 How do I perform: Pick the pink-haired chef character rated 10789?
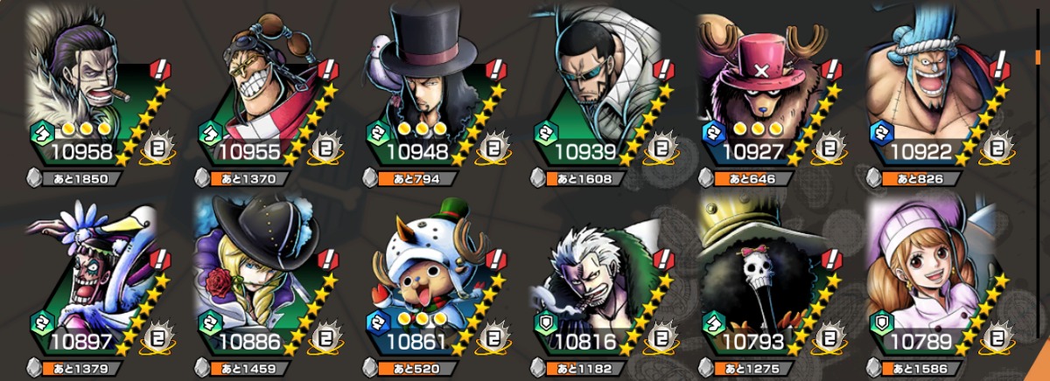tap(936, 280)
